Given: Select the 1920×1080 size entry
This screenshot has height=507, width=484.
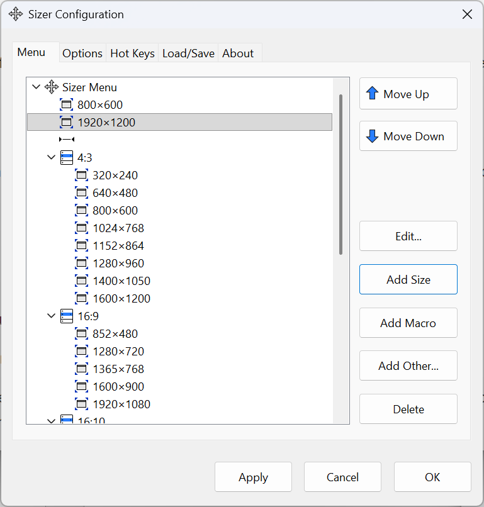Looking at the screenshot, I should [x=121, y=404].
